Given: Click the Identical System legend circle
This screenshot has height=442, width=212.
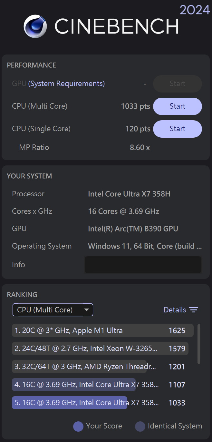Looking at the screenshot, I should [x=140, y=426].
